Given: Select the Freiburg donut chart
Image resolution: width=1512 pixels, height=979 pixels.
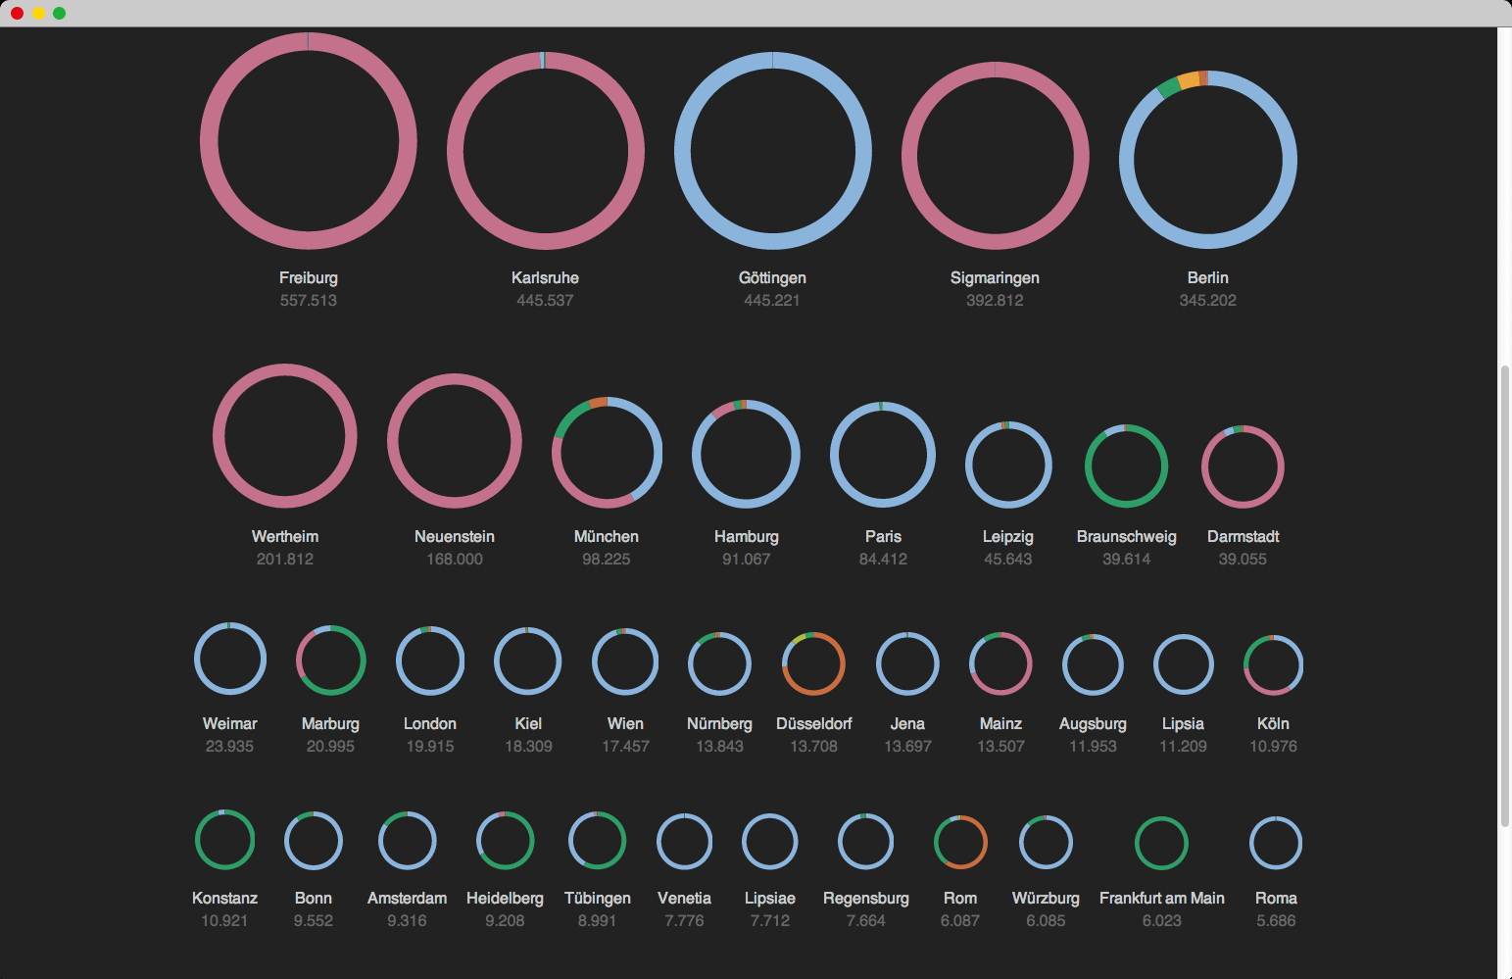Looking at the screenshot, I should coord(309,140).
